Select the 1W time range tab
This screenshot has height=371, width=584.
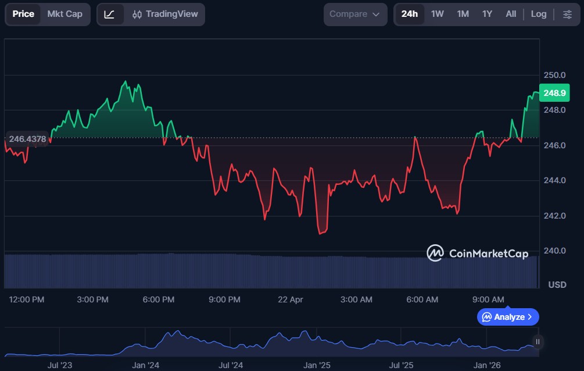pyautogui.click(x=438, y=13)
